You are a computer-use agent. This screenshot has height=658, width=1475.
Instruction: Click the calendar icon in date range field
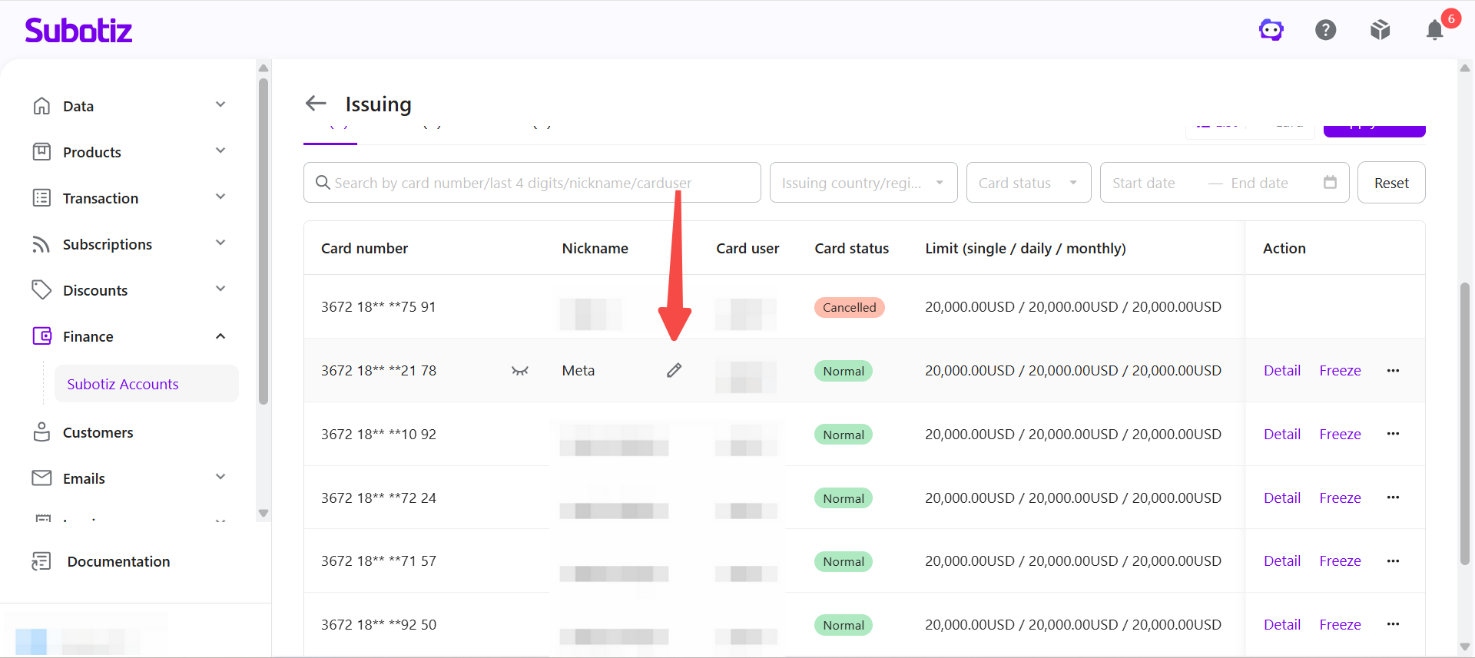click(x=1330, y=183)
